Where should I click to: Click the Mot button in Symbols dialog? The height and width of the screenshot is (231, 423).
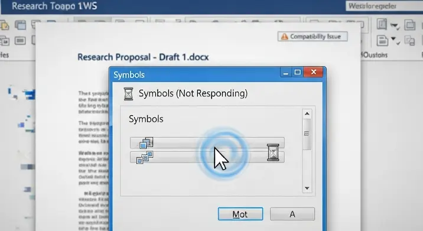pyautogui.click(x=240, y=214)
